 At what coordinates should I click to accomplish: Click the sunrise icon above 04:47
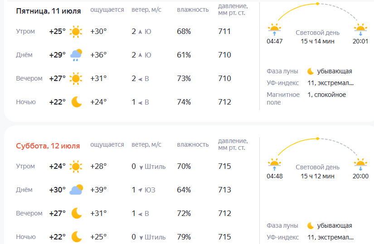click(x=274, y=29)
